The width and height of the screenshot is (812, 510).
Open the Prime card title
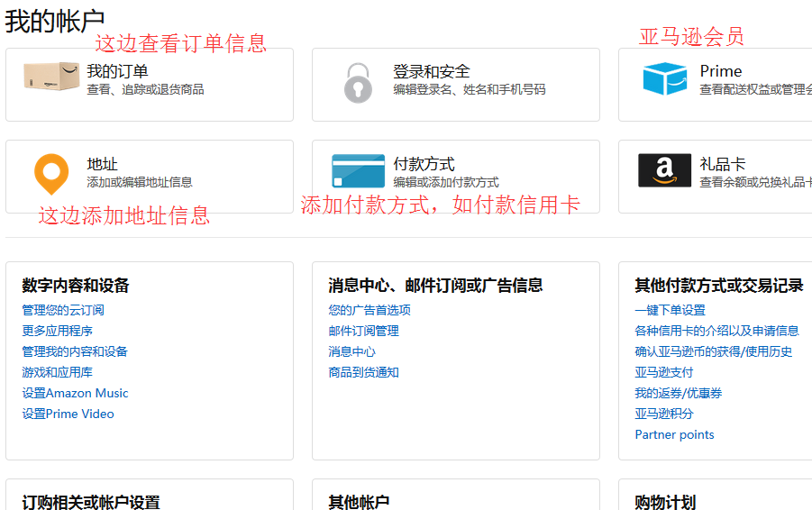[x=721, y=71]
